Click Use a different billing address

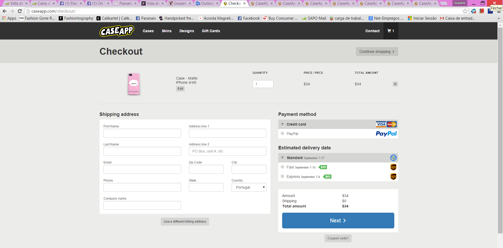click(x=185, y=222)
